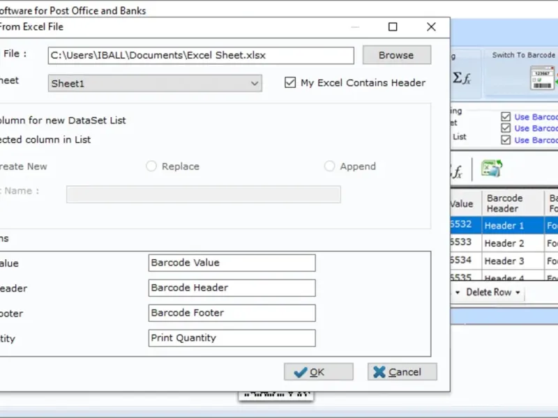Select the Replace radio option
The height and width of the screenshot is (418, 558).
tap(151, 166)
